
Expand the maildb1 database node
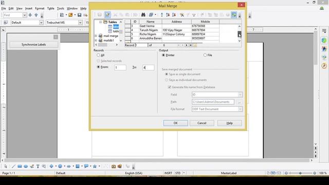[x=96, y=40]
